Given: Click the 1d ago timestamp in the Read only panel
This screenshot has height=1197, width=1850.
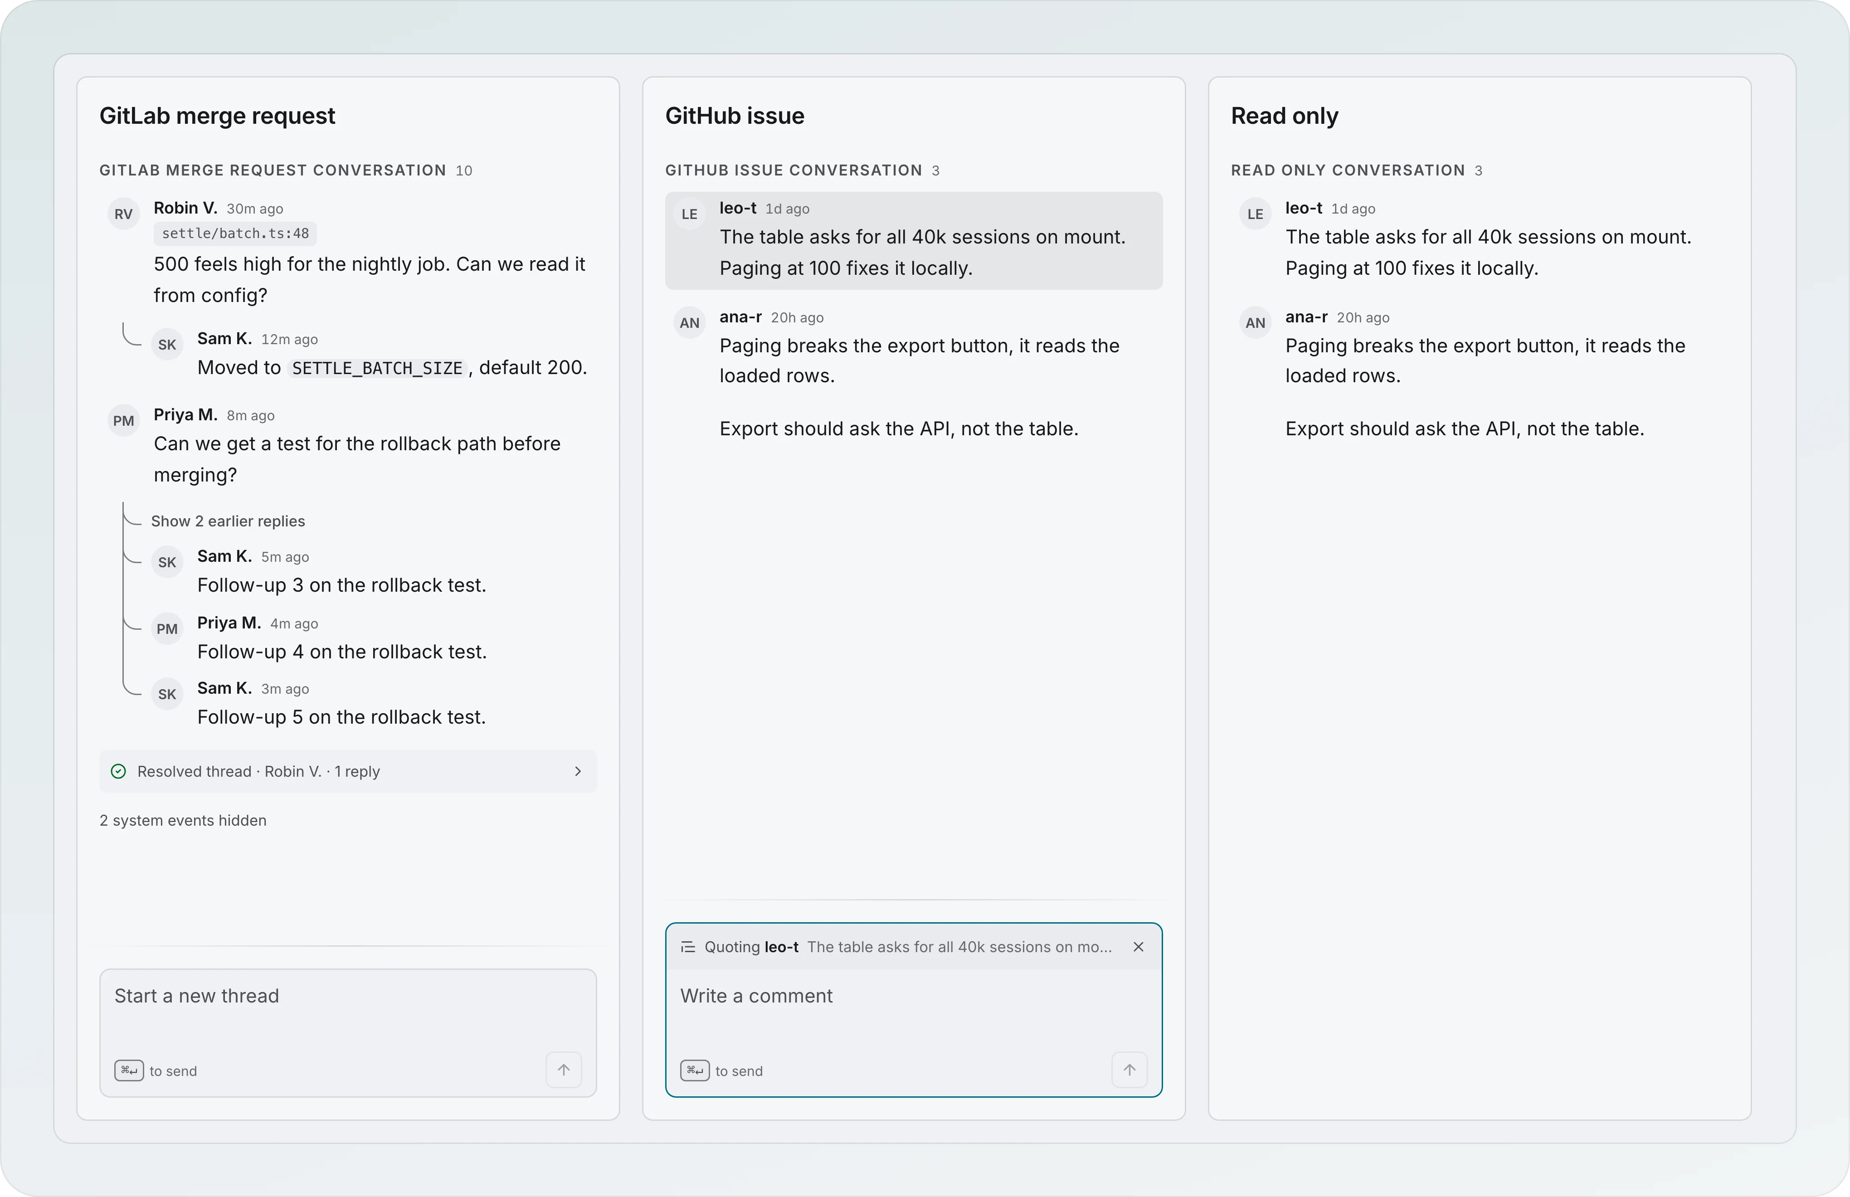Looking at the screenshot, I should [1353, 209].
